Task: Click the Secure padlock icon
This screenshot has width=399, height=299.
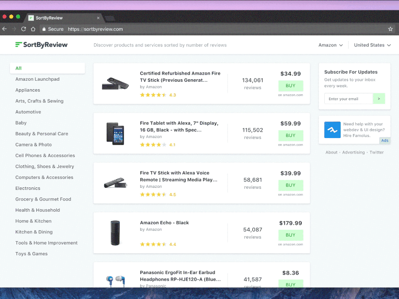Action: (x=44, y=29)
